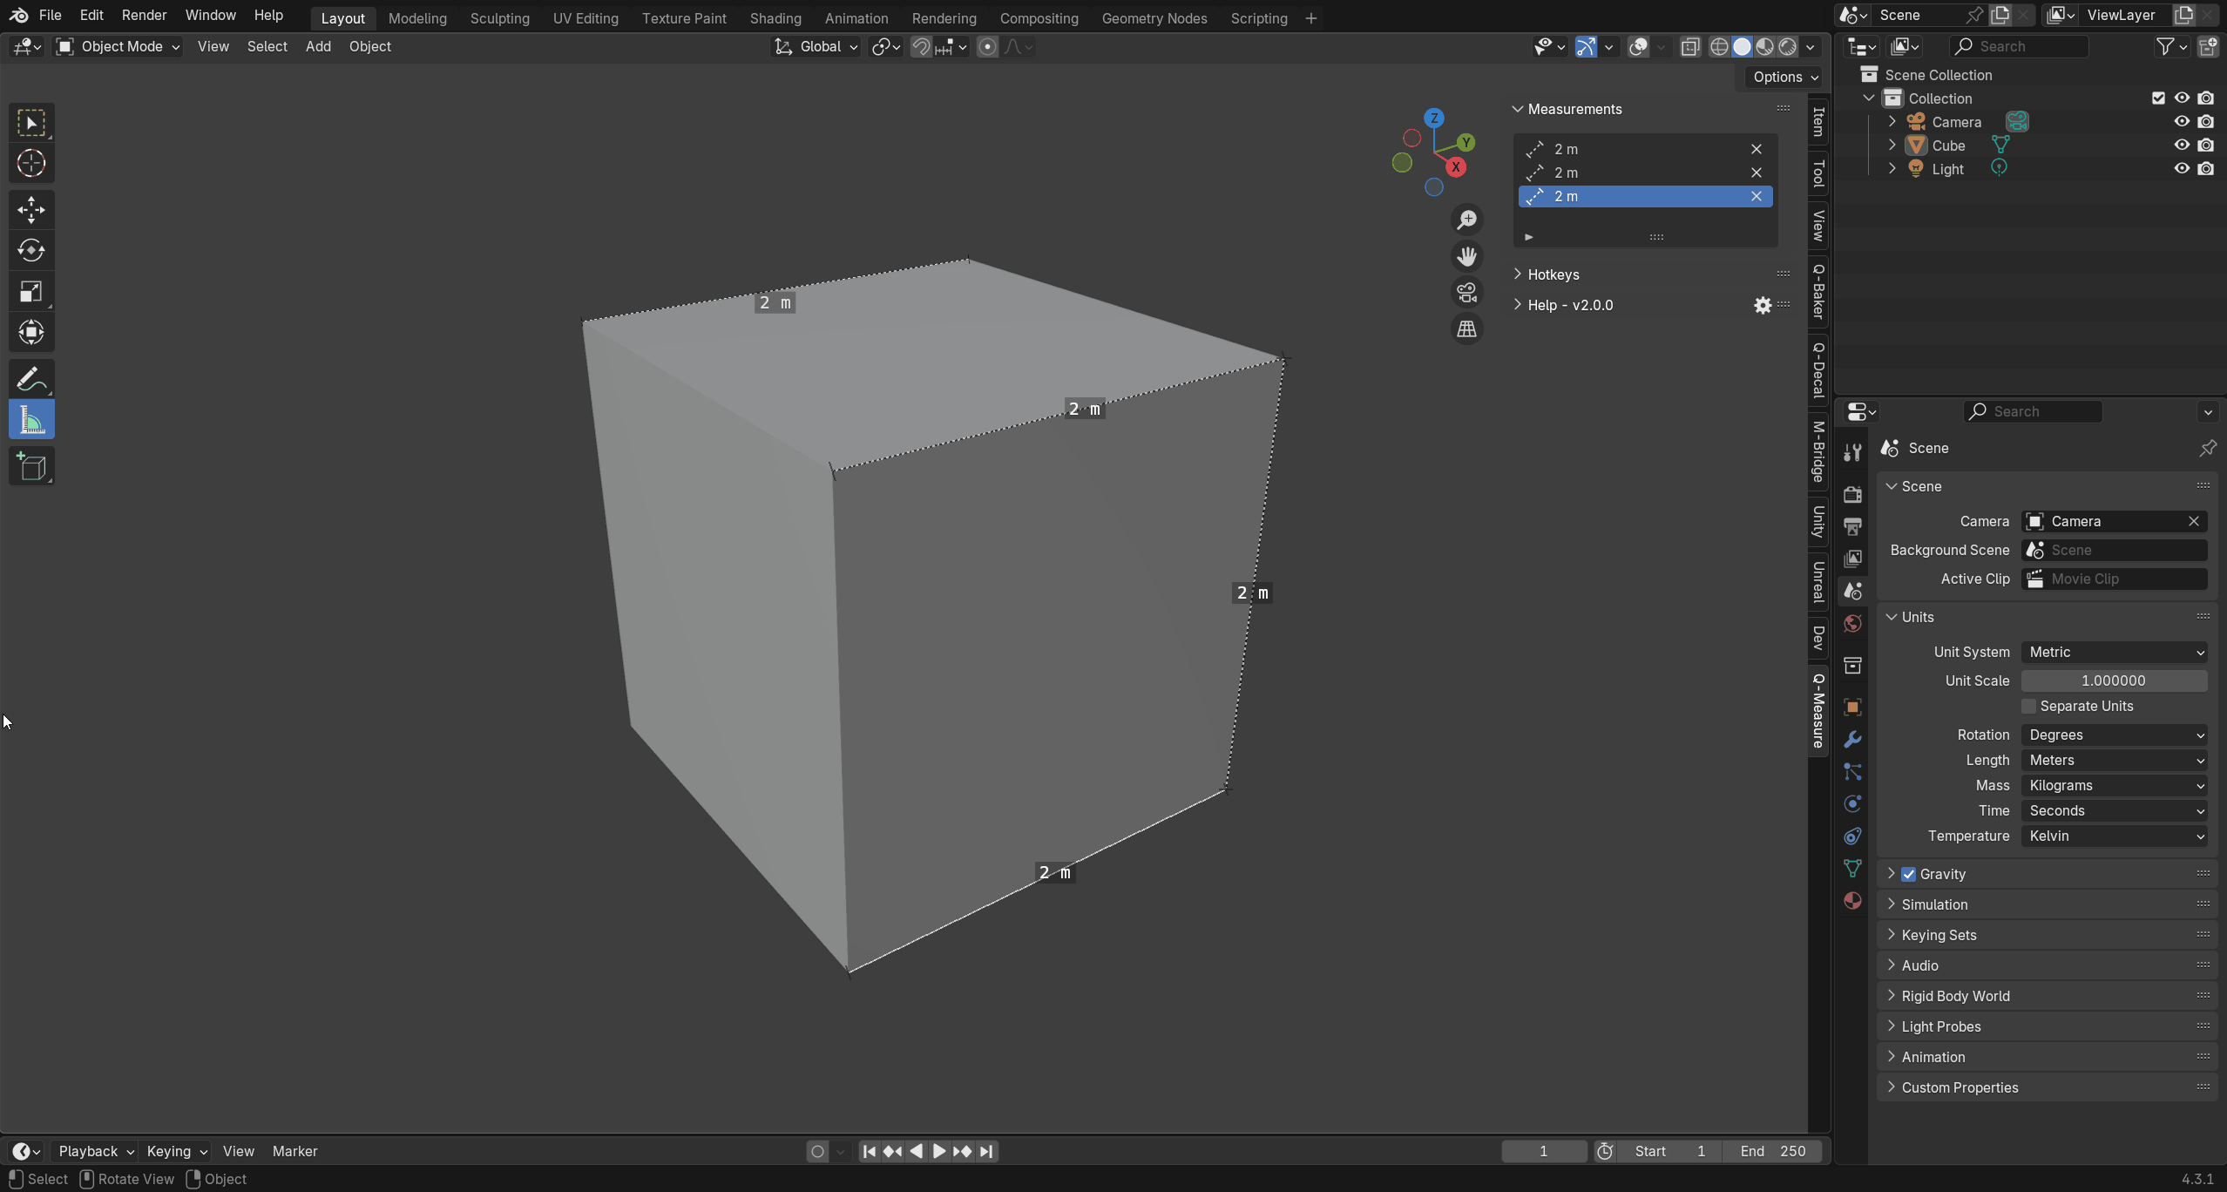2227x1192 pixels.
Task: Click the Unit Scale value field
Action: pyautogui.click(x=2115, y=681)
